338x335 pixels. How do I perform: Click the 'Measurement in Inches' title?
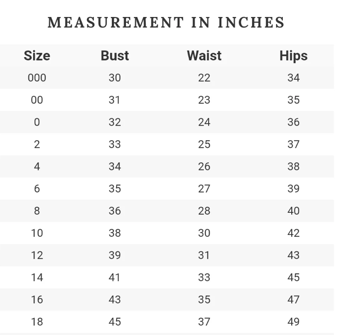click(166, 22)
